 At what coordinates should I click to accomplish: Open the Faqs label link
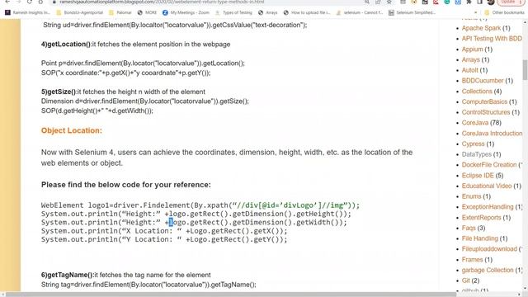coord(469,228)
